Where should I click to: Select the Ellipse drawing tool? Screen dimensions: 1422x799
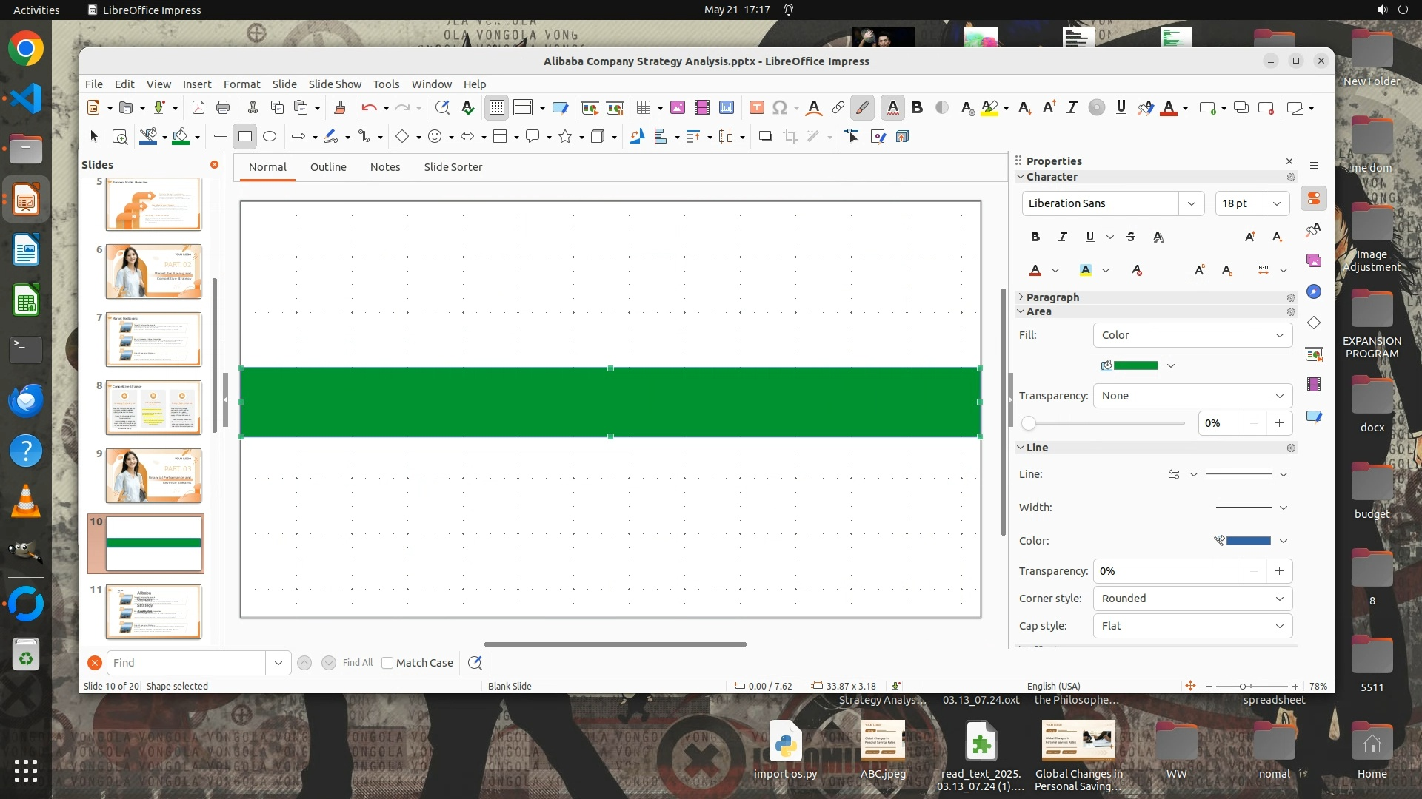coord(270,136)
